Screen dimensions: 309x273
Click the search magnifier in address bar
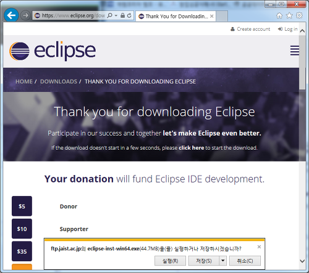pos(110,15)
